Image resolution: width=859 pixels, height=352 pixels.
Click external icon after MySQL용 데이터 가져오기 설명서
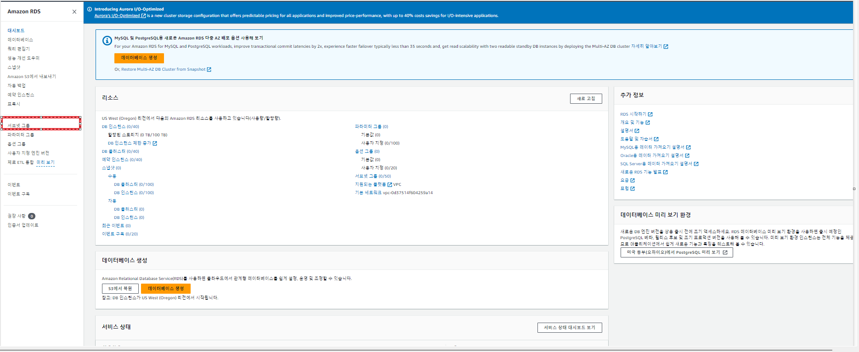pos(688,147)
